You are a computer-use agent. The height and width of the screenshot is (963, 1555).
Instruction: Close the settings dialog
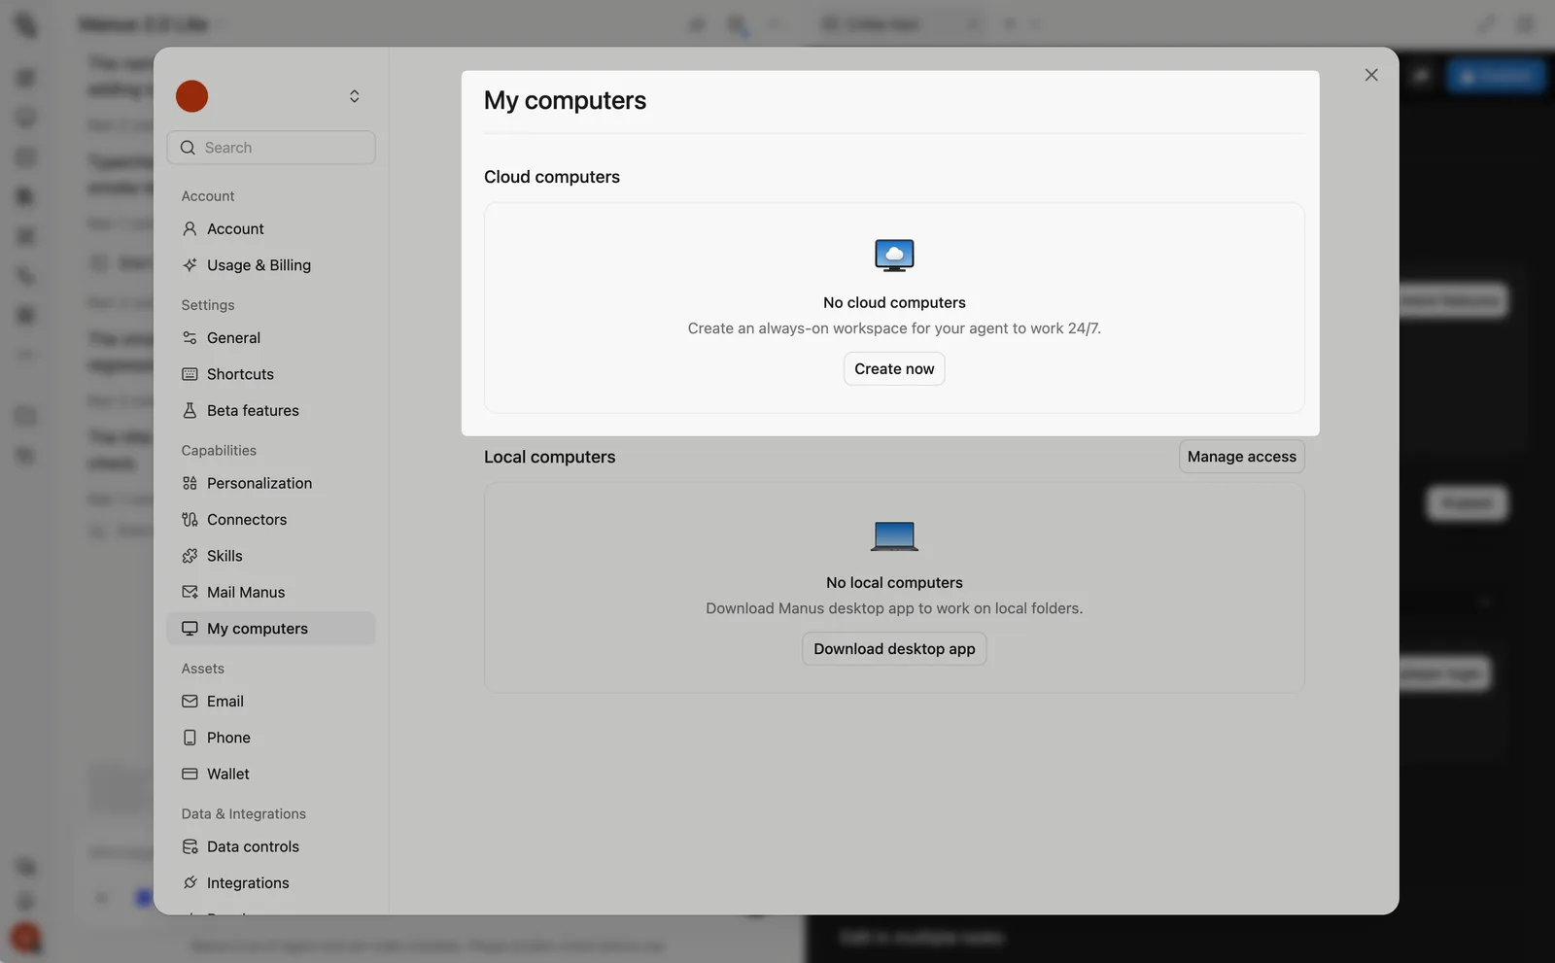pos(1371,75)
